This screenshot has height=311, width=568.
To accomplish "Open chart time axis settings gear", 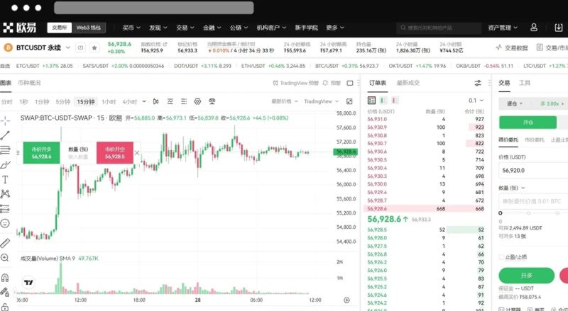I will point(346,300).
